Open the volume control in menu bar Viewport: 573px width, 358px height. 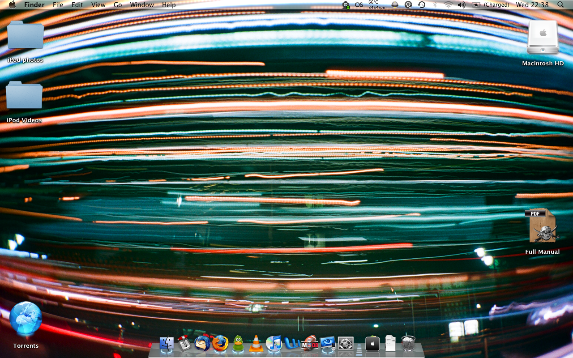pyautogui.click(x=462, y=5)
